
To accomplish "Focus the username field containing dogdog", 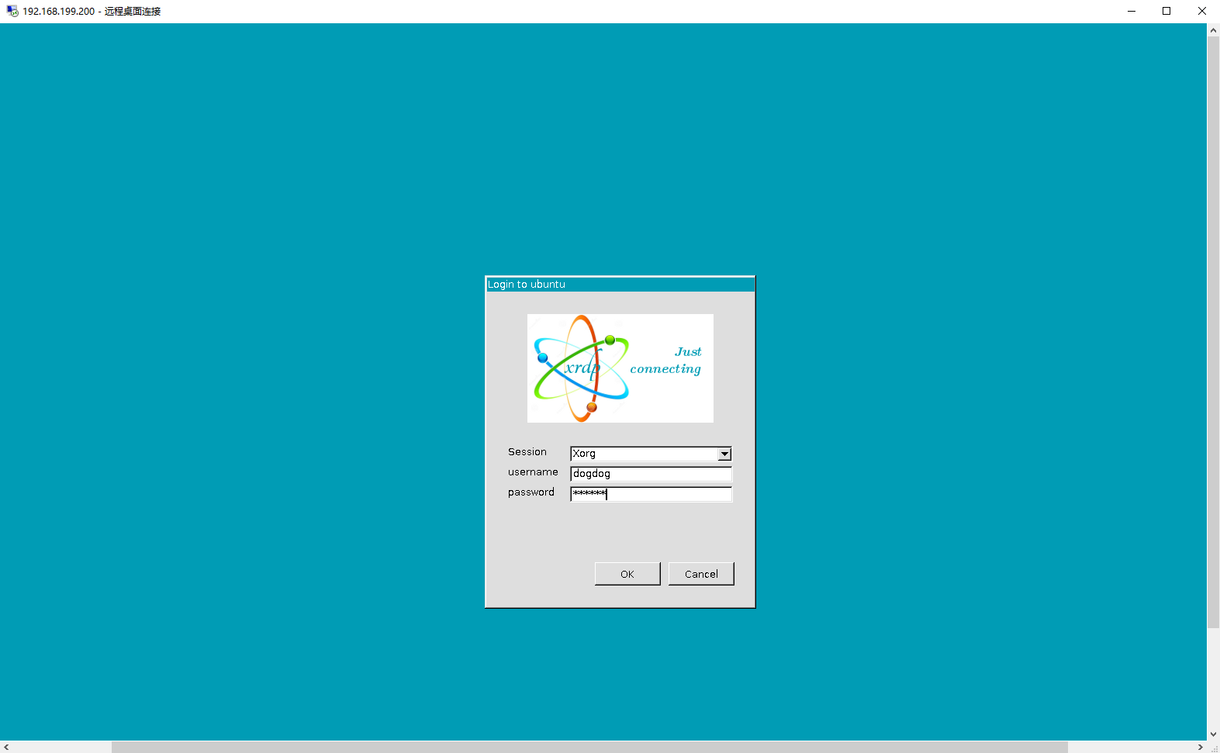I will 651,474.
